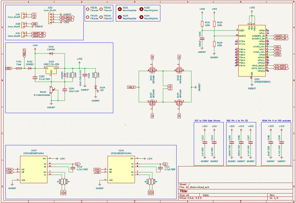Click the VDD_P label feeding the H-bridge
This screenshot has height=203, width=296.
(131, 87)
